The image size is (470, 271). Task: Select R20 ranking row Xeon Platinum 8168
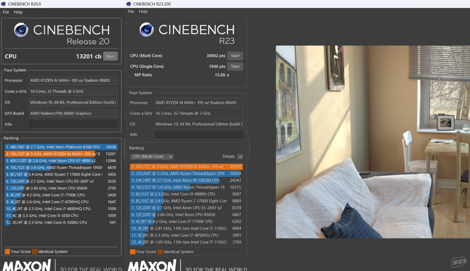pos(61,147)
